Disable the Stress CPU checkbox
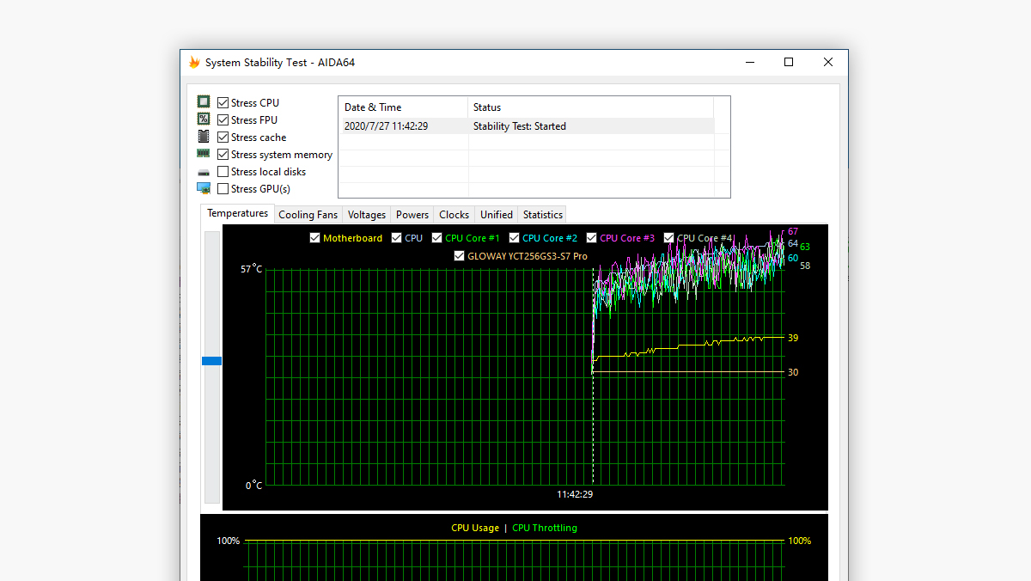The height and width of the screenshot is (581, 1031). point(223,103)
